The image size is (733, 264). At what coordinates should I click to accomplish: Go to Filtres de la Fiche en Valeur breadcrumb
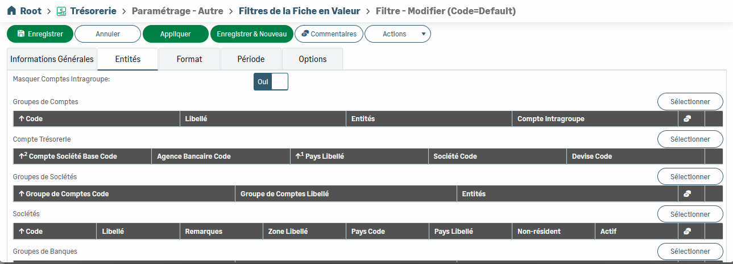[x=300, y=11]
